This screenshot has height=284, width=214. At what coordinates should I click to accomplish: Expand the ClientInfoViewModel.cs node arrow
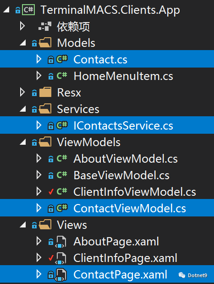coord(39,192)
